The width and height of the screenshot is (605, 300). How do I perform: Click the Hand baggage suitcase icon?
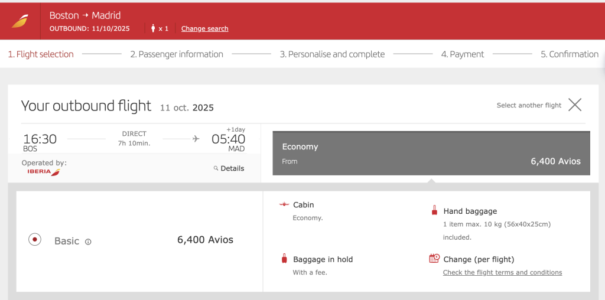coord(434,211)
